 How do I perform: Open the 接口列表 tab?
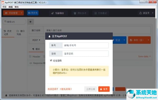21,33
